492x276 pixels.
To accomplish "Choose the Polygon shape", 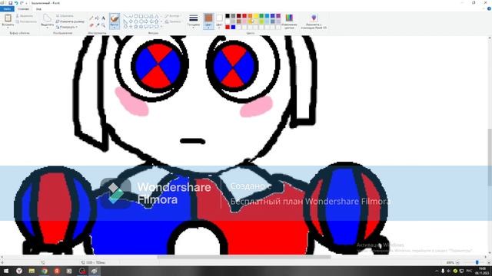I will tap(151, 16).
